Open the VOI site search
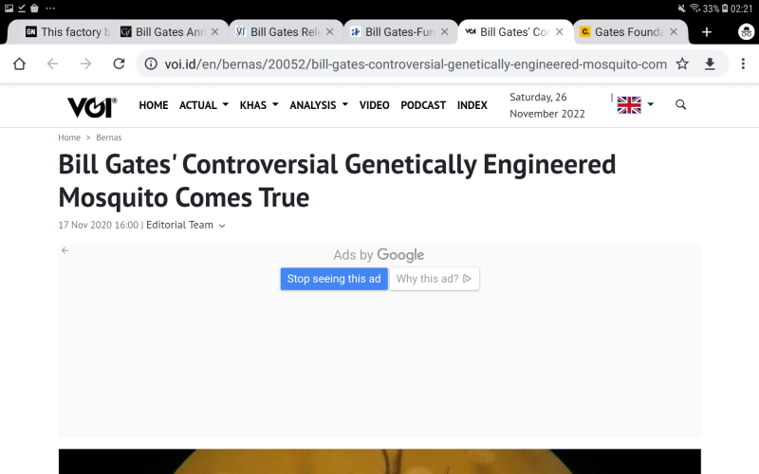 680,104
